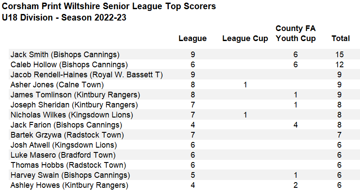Select the Jack Smith (Bishops Cannings) row
The height and width of the screenshot is (190, 360).
click(184, 55)
